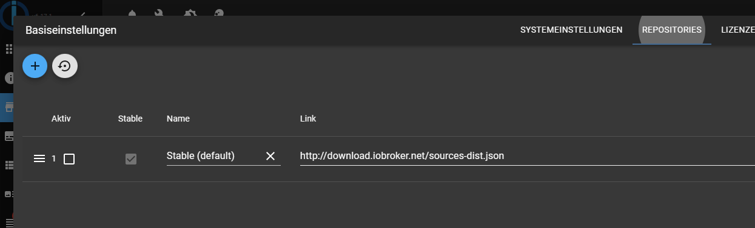Grab the row reorder handle icon

coord(39,158)
